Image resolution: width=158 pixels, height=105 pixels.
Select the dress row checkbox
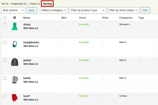click(x=5, y=24)
